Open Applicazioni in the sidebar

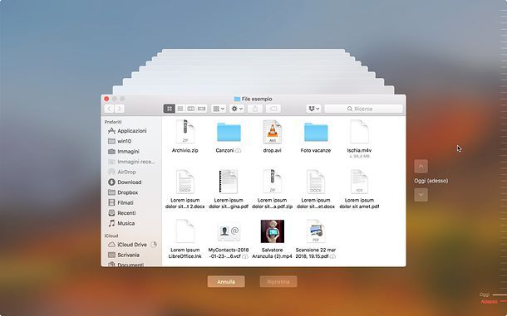coord(131,131)
